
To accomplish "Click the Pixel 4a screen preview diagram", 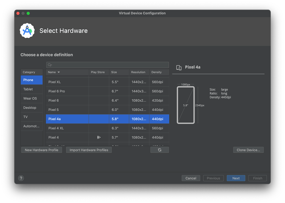I will pyautogui.click(x=186, y=105).
